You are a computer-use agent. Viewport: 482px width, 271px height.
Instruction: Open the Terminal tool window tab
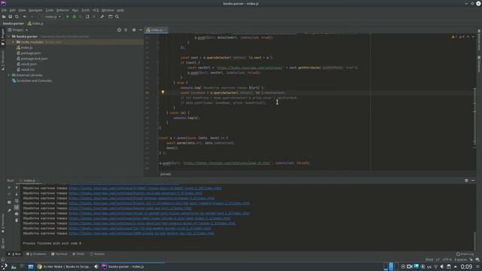click(x=59, y=254)
